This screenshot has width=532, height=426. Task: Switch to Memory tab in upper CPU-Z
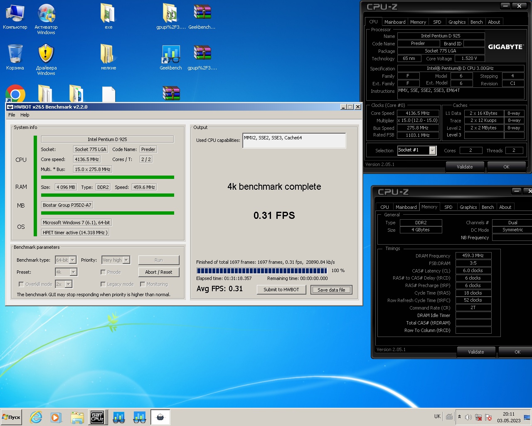click(x=418, y=22)
